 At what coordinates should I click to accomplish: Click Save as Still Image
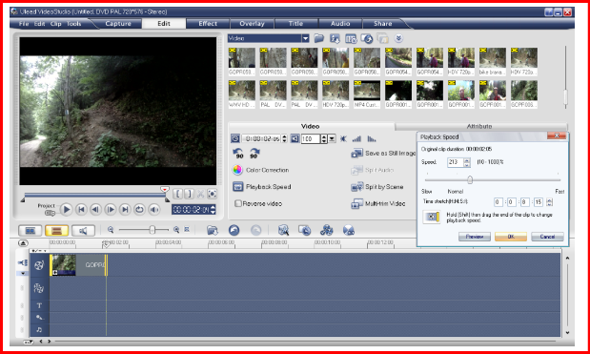click(x=383, y=154)
